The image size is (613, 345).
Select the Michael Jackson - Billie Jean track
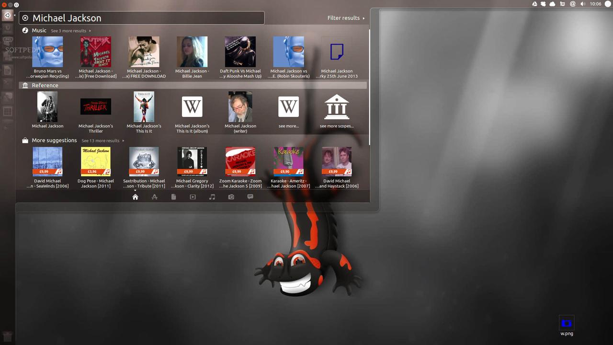pyautogui.click(x=192, y=57)
